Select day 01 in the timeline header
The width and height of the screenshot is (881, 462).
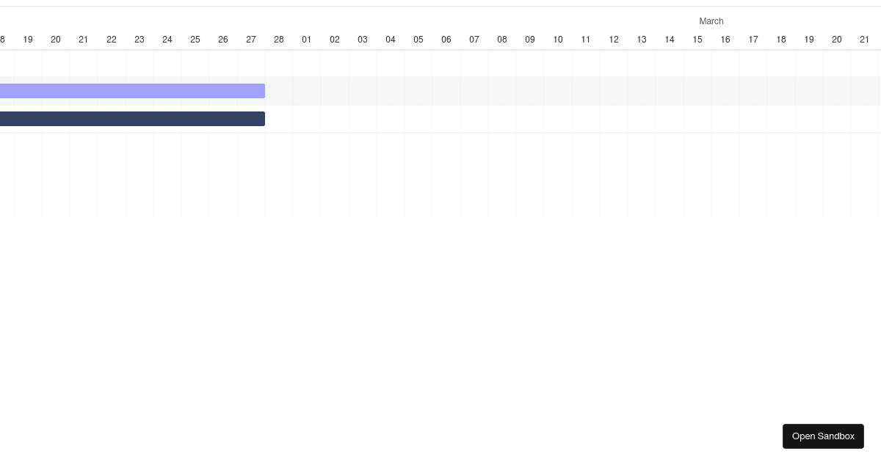(307, 40)
